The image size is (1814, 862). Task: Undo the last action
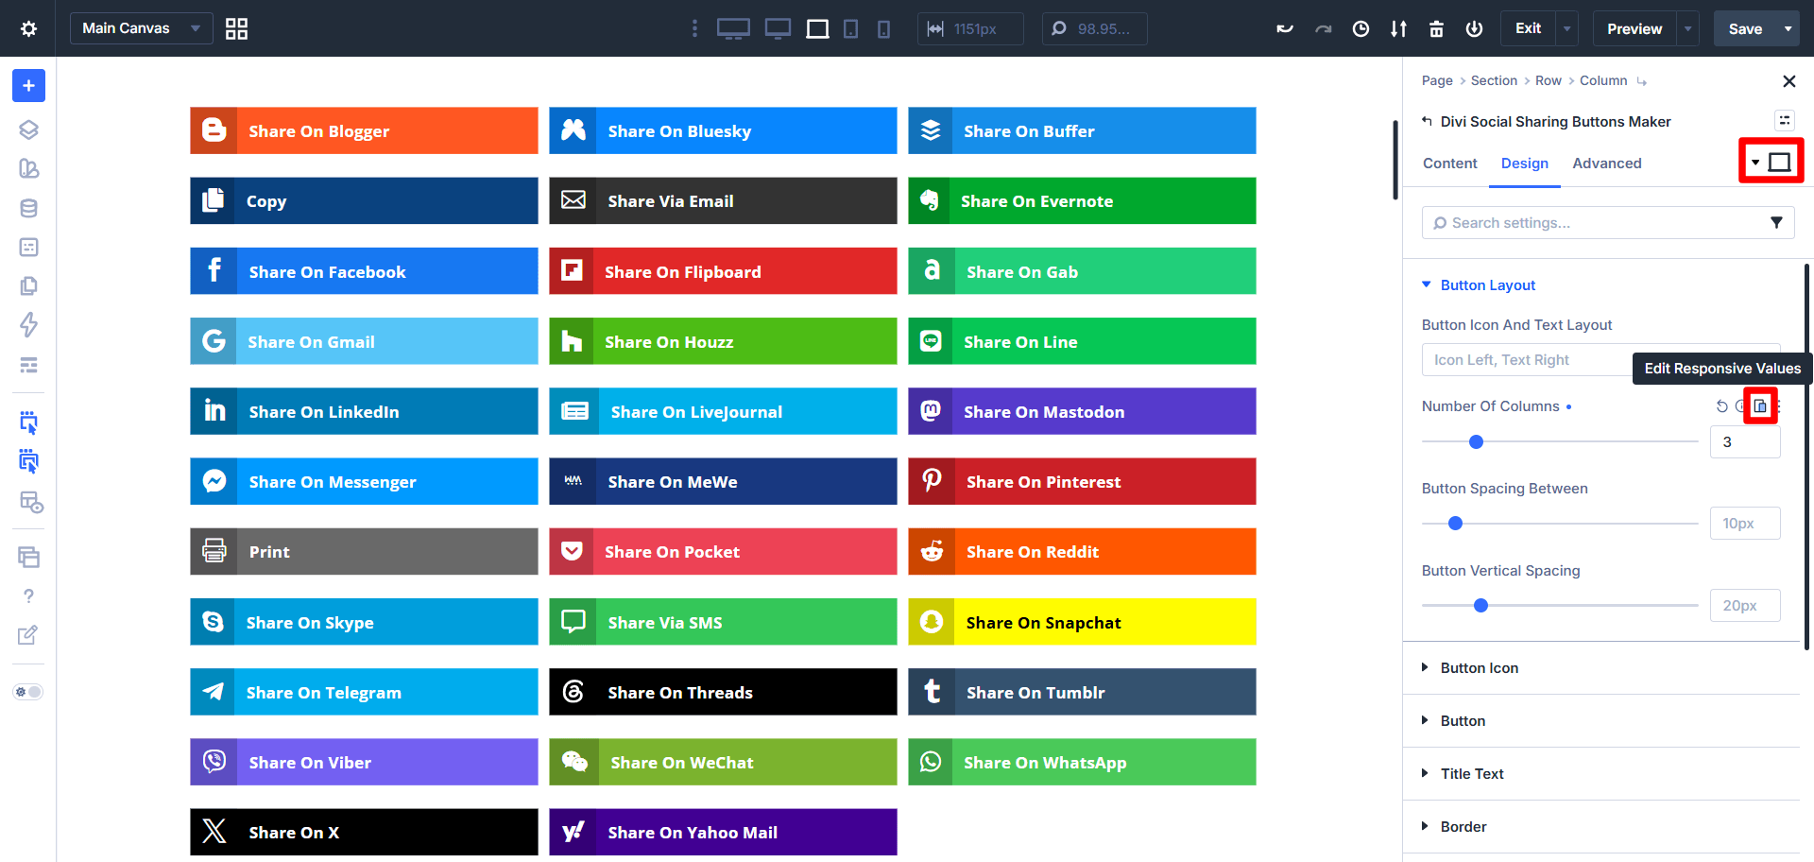(x=1285, y=28)
